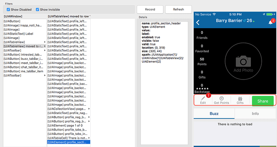Expand the UIATableCell There is not item

click(x=89, y=138)
